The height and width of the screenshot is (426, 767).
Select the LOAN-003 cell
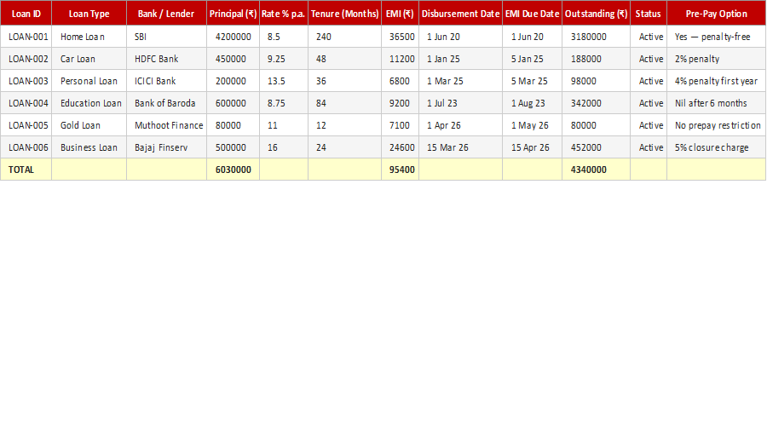click(26, 81)
